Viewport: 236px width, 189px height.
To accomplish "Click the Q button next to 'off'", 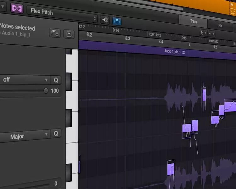I will [x=56, y=80].
